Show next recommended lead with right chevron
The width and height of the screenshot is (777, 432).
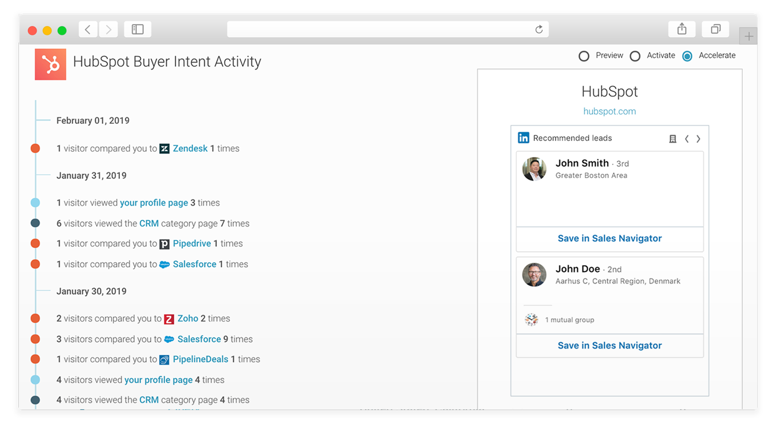pos(698,139)
